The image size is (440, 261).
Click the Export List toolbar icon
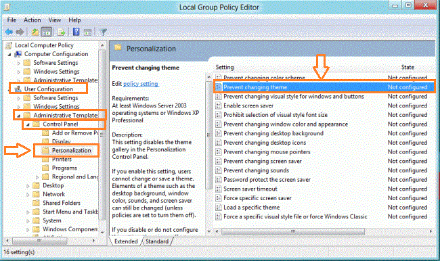[x=62, y=32]
